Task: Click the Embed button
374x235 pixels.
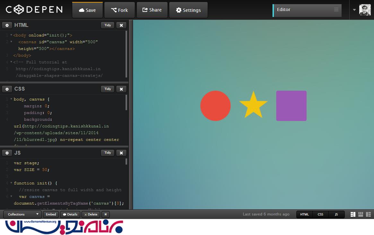Action: click(51, 215)
